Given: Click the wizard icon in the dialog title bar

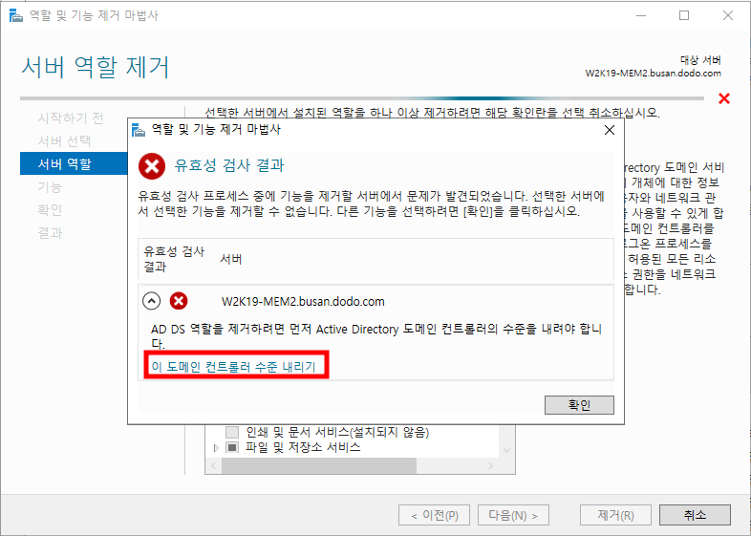Looking at the screenshot, I should [139, 130].
